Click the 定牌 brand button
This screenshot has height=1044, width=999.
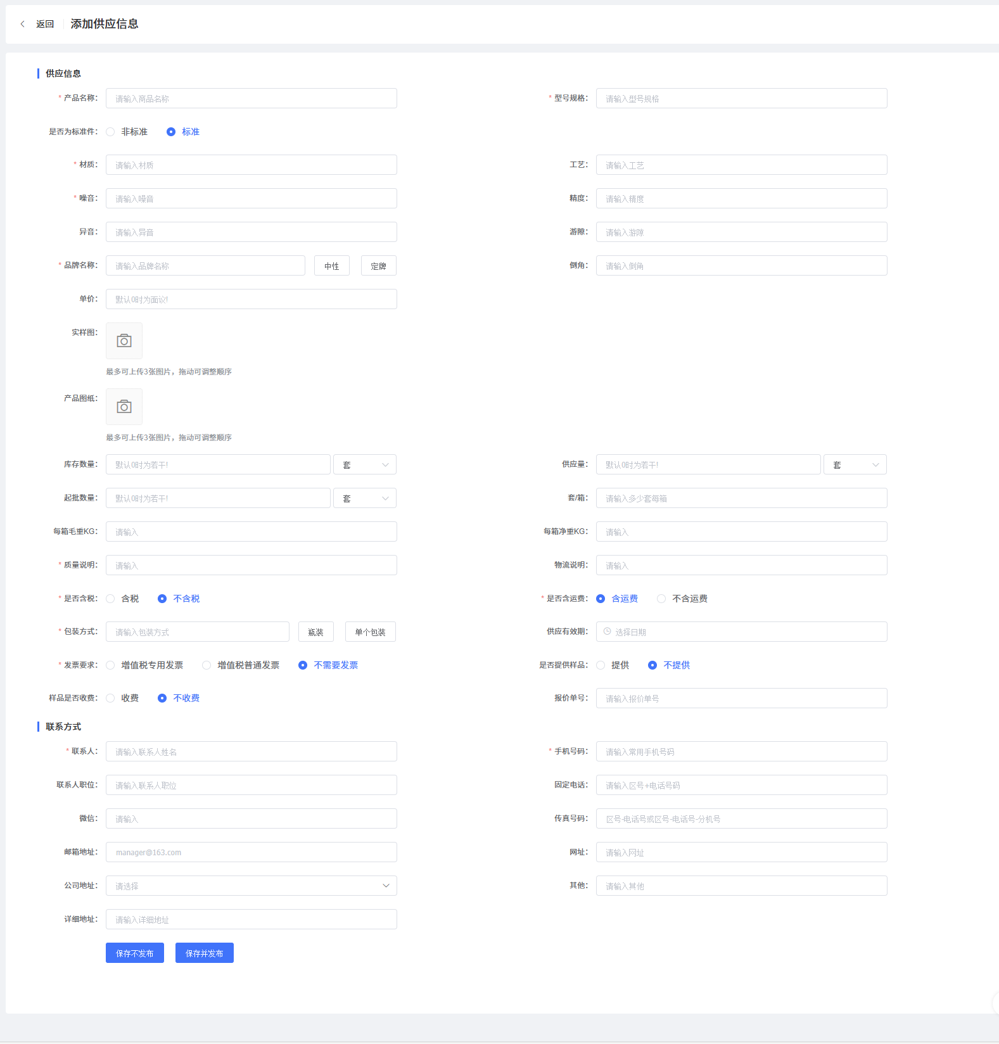pos(378,266)
